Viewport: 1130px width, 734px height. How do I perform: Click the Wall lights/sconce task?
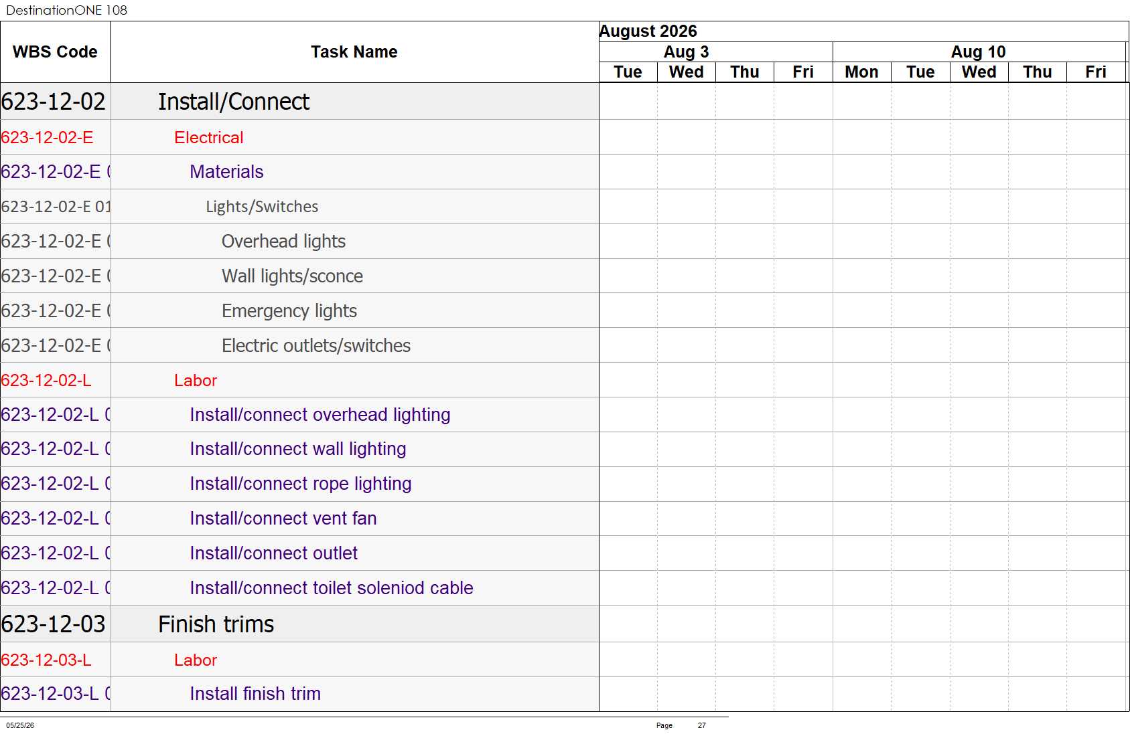[292, 276]
